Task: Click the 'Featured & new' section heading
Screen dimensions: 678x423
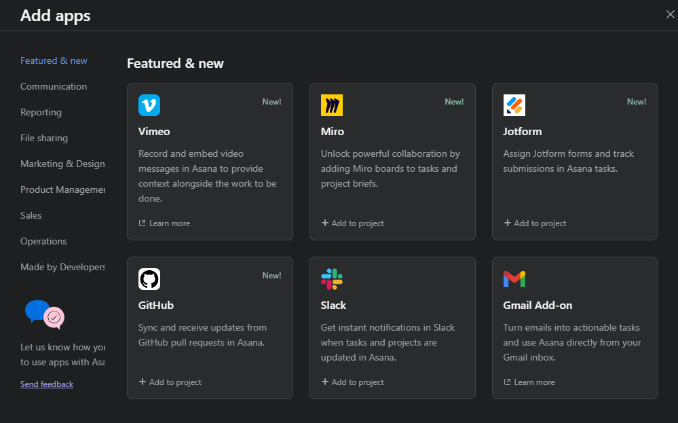Action: pos(175,64)
